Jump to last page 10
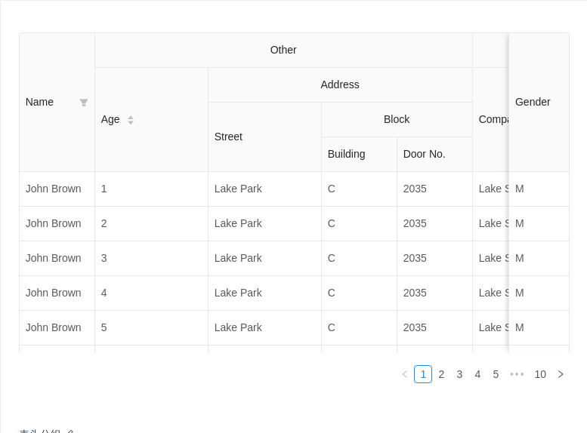The width and height of the screenshot is (587, 433). click(540, 374)
